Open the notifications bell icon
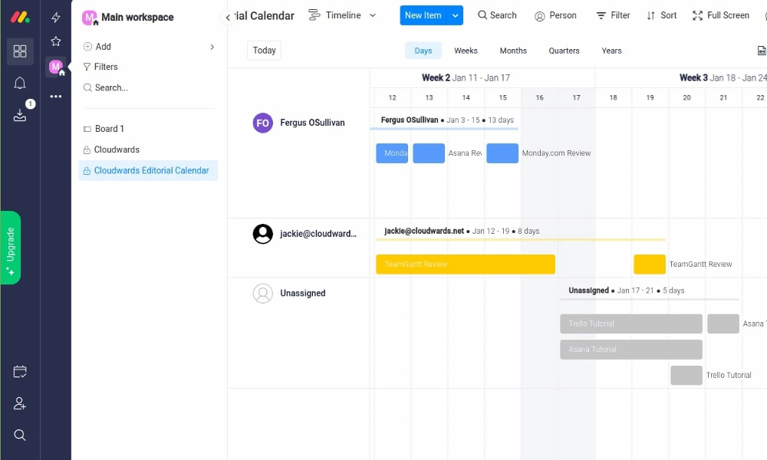This screenshot has width=767, height=460. [20, 83]
